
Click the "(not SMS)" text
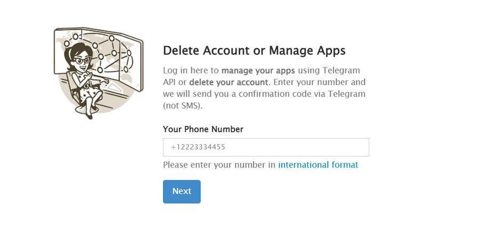pyautogui.click(x=183, y=105)
